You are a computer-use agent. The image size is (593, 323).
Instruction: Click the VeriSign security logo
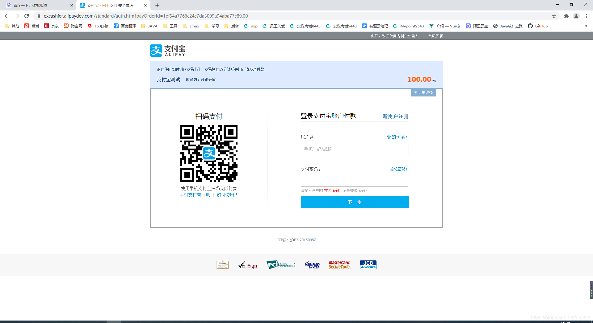248,265
